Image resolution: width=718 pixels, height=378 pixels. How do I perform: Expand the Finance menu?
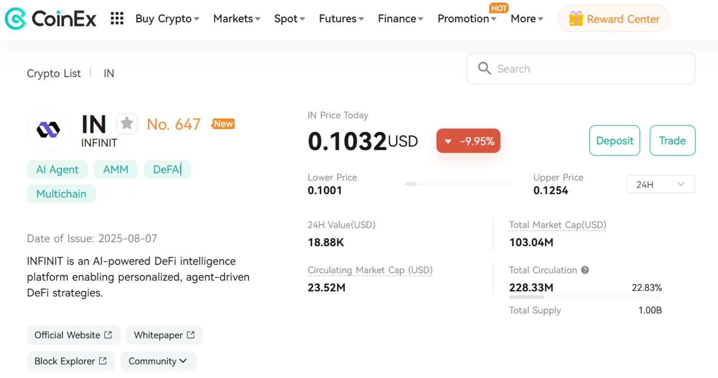click(401, 19)
